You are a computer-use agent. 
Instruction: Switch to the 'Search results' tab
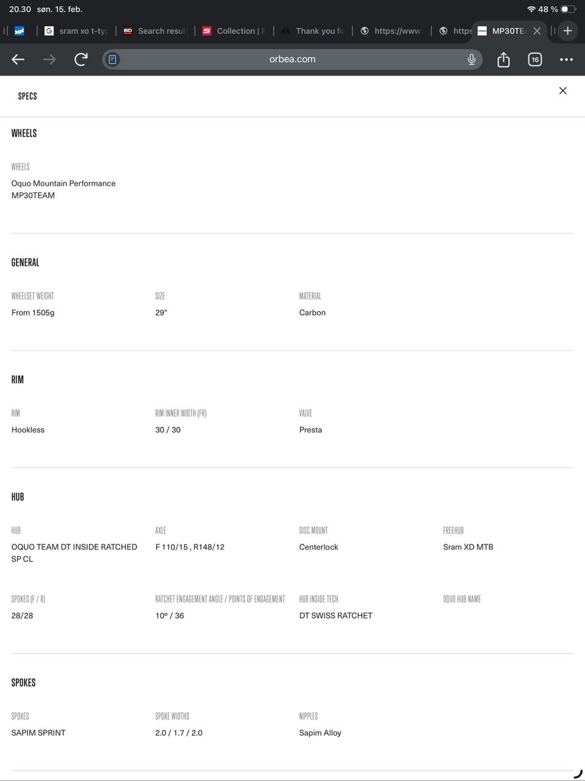point(155,31)
